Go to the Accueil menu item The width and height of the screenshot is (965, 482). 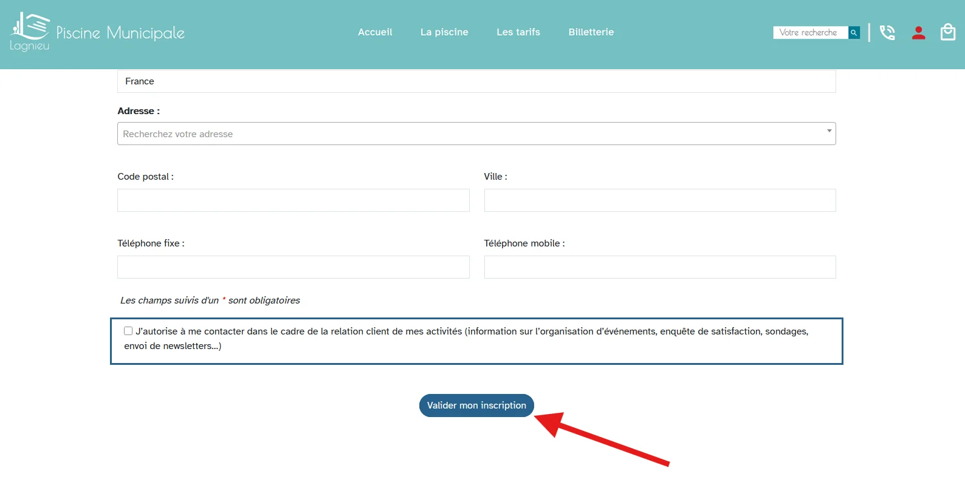(x=375, y=32)
